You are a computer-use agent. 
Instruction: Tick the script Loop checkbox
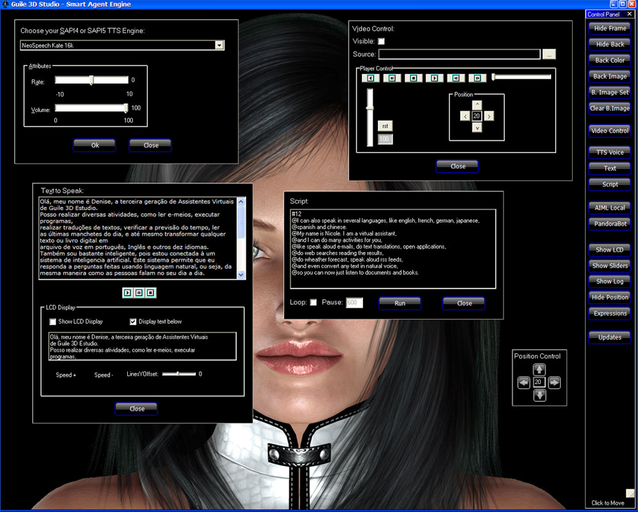(x=313, y=302)
